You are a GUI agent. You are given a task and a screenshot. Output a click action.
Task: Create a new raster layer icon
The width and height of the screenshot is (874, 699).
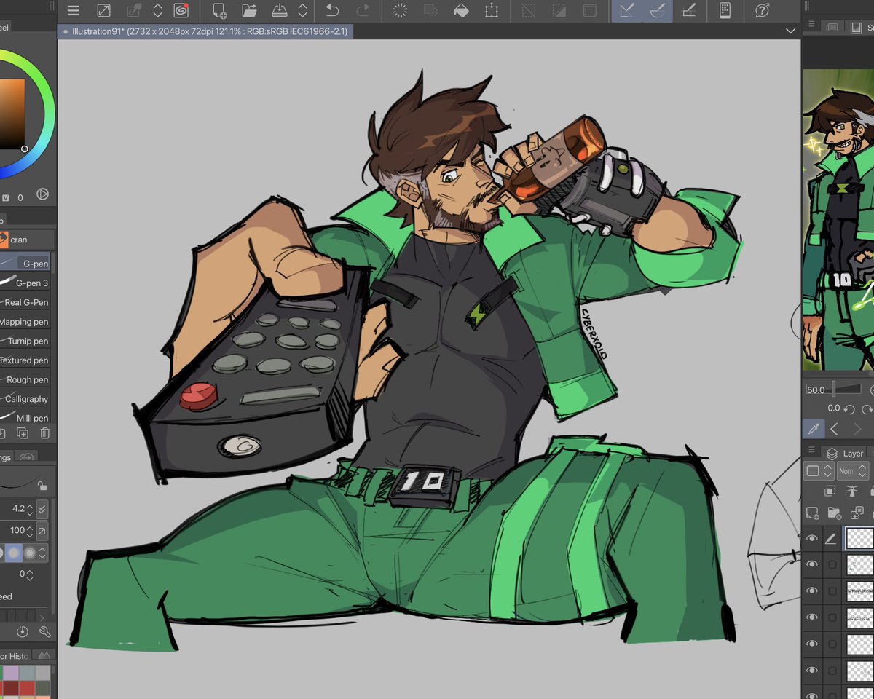[812, 513]
